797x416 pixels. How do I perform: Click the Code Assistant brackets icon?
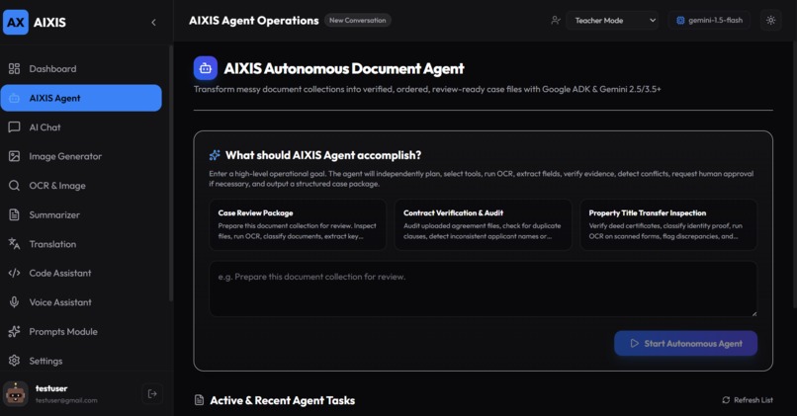pyautogui.click(x=14, y=274)
